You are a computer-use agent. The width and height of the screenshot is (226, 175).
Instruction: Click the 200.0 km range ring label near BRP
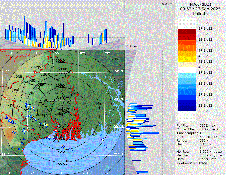pos(63,61)
